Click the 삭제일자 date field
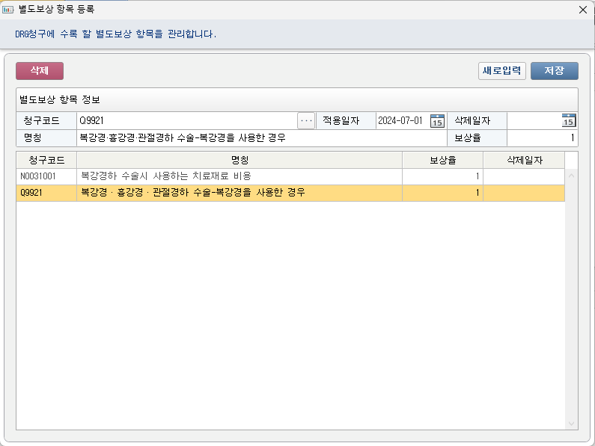This screenshot has height=446, width=595. click(x=533, y=121)
